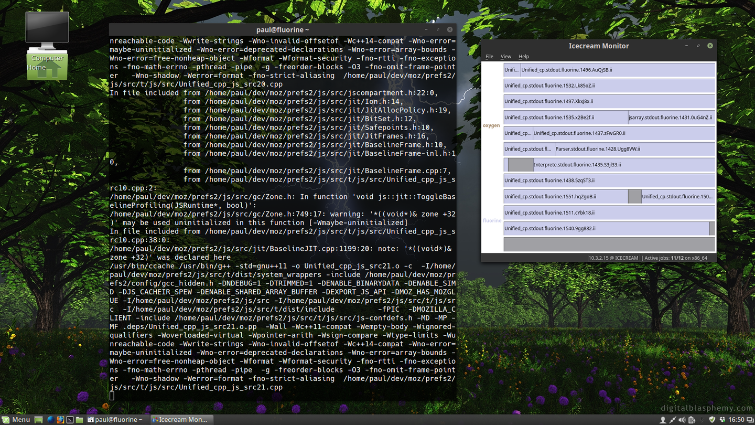This screenshot has width=755, height=425.
Task: Launch Firefox from the panel
Action: click(x=60, y=420)
